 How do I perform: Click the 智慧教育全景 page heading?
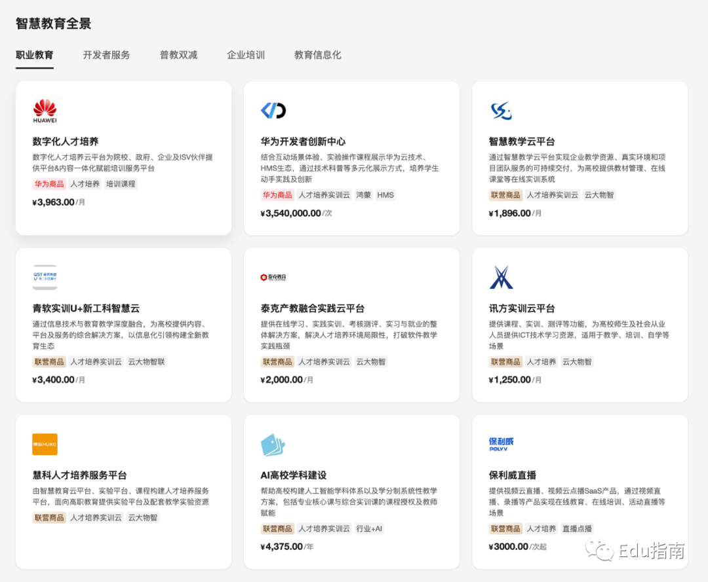pos(53,24)
